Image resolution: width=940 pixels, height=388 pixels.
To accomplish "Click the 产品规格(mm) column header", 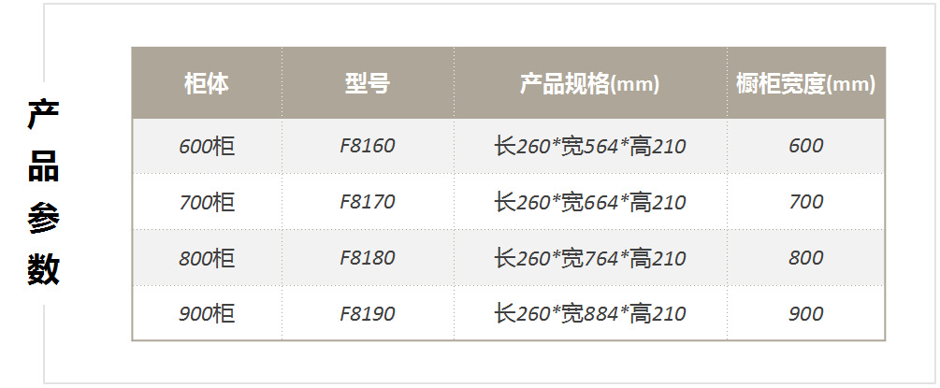I will tap(590, 84).
